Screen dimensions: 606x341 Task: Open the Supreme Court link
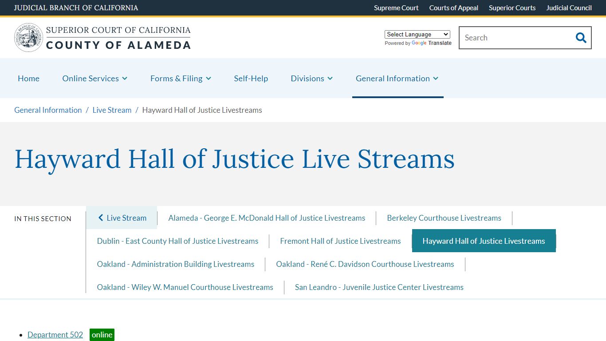pyautogui.click(x=396, y=8)
